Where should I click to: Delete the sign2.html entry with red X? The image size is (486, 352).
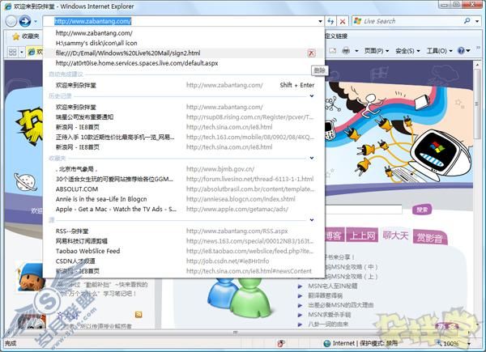click(x=312, y=53)
